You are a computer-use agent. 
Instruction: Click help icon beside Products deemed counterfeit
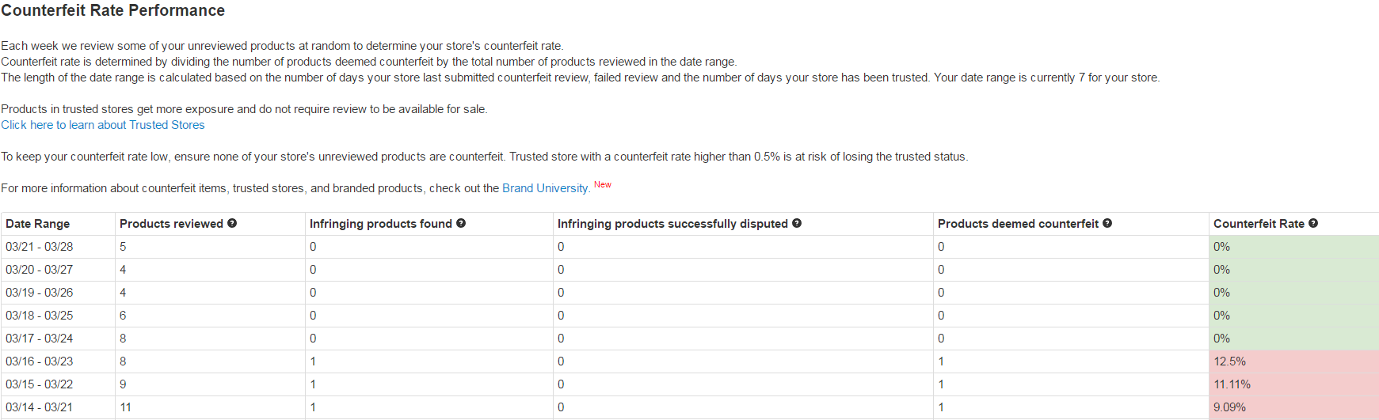[1107, 224]
